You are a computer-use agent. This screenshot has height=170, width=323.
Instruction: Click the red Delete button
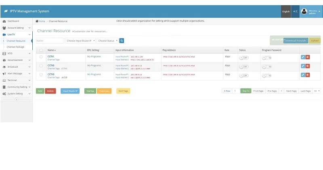click(x=50, y=91)
